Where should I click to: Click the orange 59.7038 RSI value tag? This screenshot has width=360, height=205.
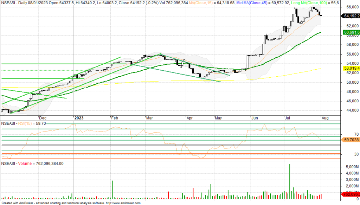coord(350,140)
